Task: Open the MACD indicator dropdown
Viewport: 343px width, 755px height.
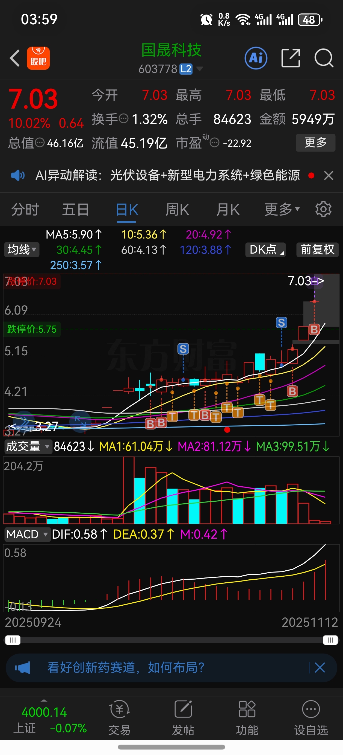Action: point(27,534)
